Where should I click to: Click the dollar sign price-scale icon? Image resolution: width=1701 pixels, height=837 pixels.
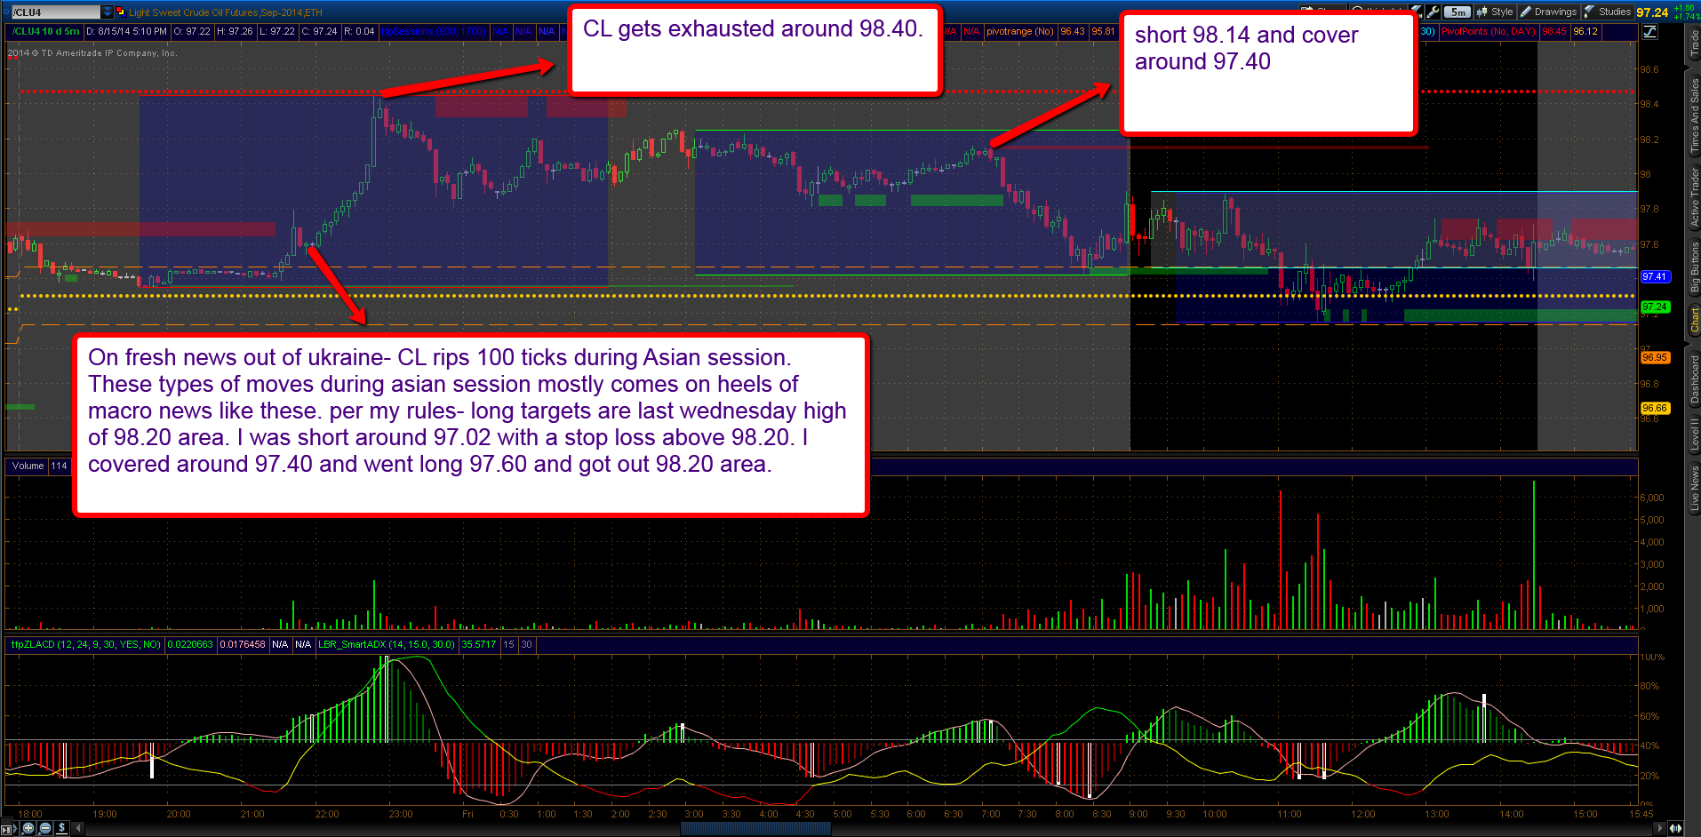(61, 828)
